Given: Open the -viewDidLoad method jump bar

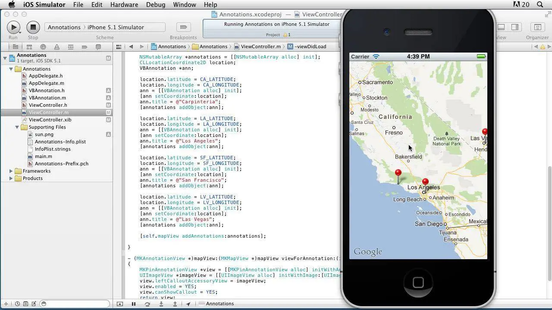Looking at the screenshot, I should pyautogui.click(x=307, y=46).
